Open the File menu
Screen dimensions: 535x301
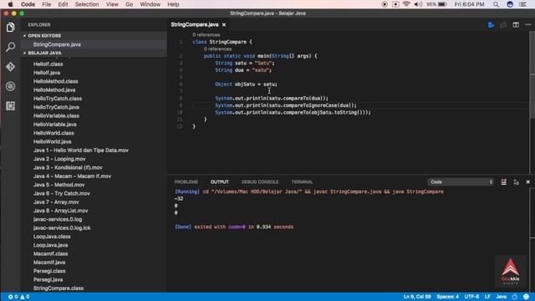47,4
